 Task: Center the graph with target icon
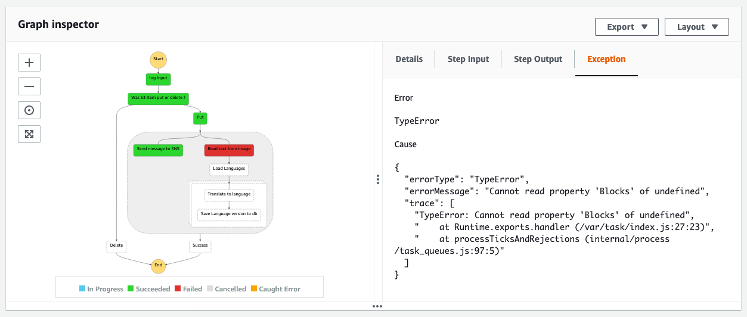coord(29,110)
